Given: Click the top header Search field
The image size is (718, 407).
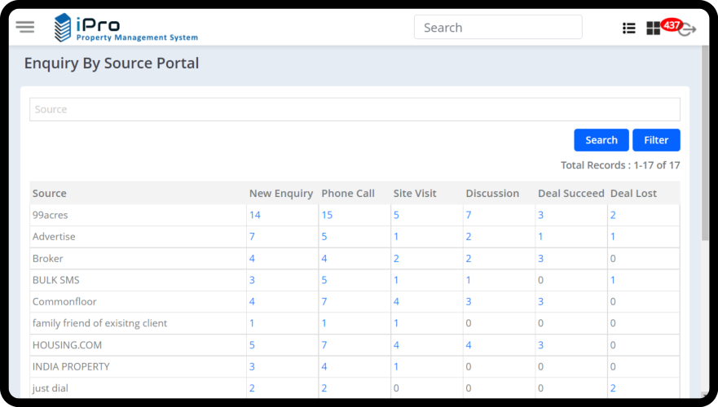Looking at the screenshot, I should click(x=497, y=28).
